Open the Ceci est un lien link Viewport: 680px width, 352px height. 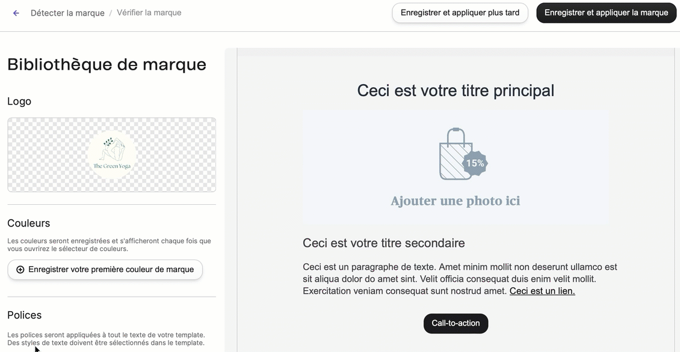542,291
